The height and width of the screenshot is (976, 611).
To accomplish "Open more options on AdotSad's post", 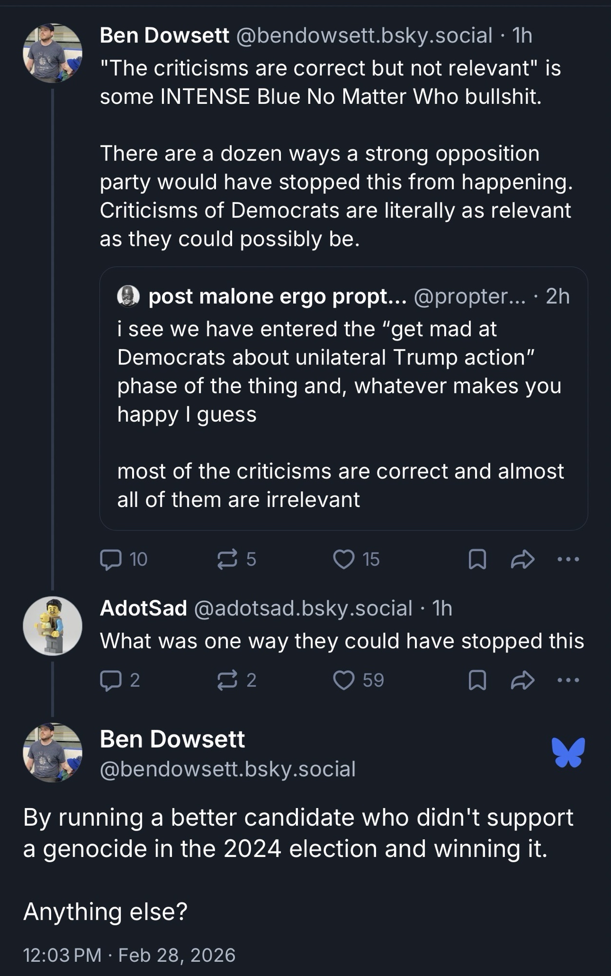I will [x=568, y=680].
